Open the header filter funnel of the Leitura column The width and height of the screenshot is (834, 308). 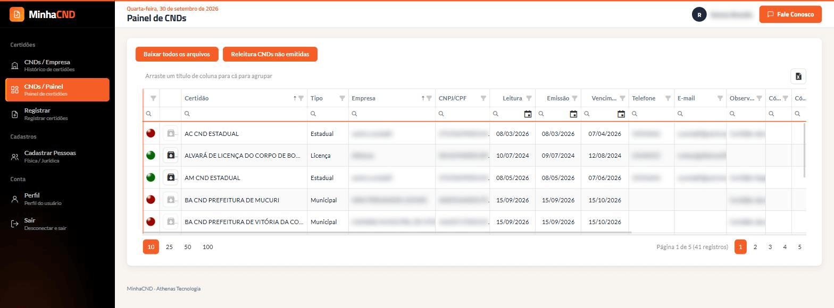[529, 98]
